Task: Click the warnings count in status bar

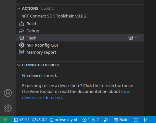Action: point(95,120)
